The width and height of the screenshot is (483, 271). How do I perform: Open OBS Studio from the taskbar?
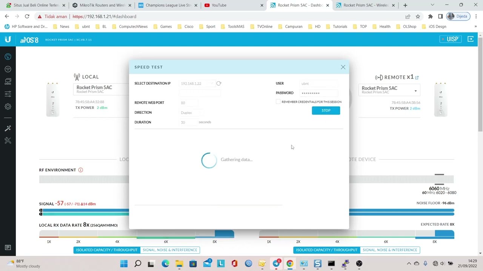(x=359, y=263)
